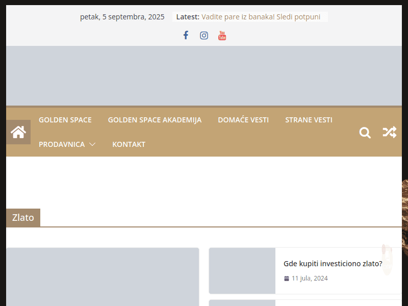Navigate to the Kontakt page
The height and width of the screenshot is (306, 408).
click(129, 144)
